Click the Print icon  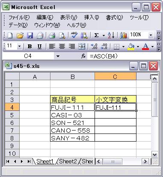coord(52,35)
